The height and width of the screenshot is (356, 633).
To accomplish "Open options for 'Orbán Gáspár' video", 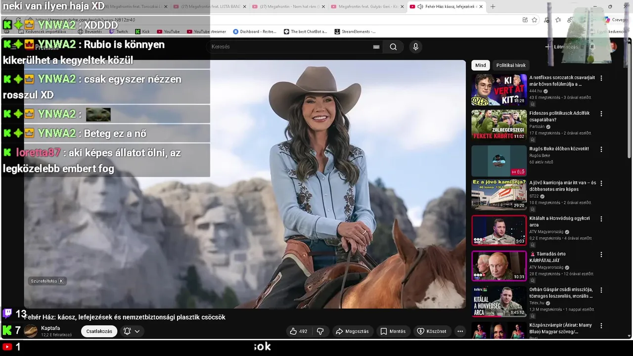I will (601, 290).
